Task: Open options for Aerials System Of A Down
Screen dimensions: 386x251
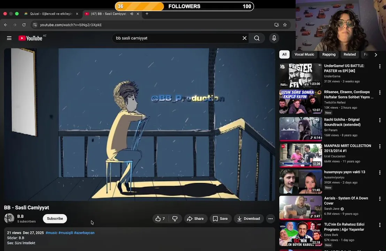Action: pos(380,199)
